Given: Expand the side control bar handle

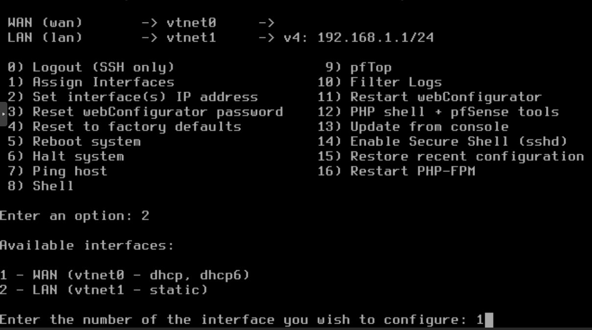Looking at the screenshot, I should [x=3, y=114].
